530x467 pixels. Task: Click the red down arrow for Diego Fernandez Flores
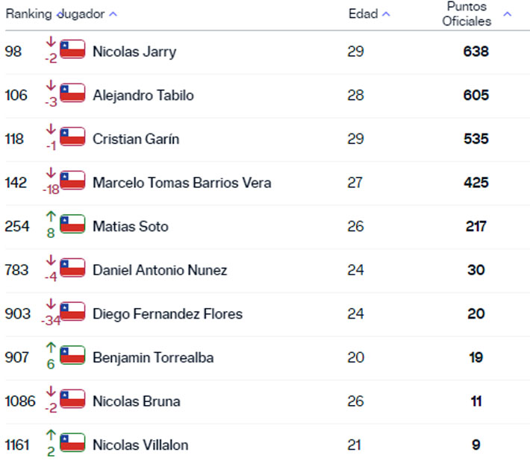tap(51, 304)
